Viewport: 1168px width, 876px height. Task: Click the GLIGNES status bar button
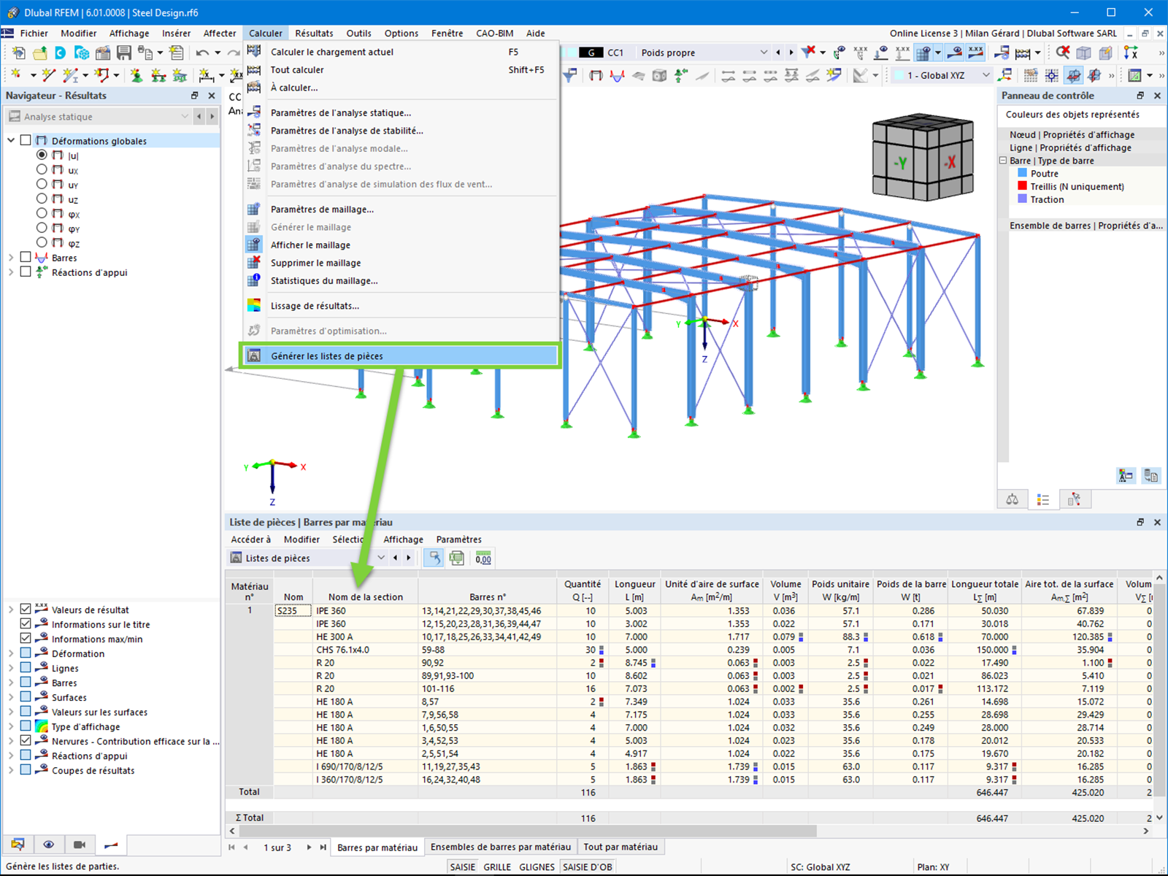pyautogui.click(x=537, y=867)
